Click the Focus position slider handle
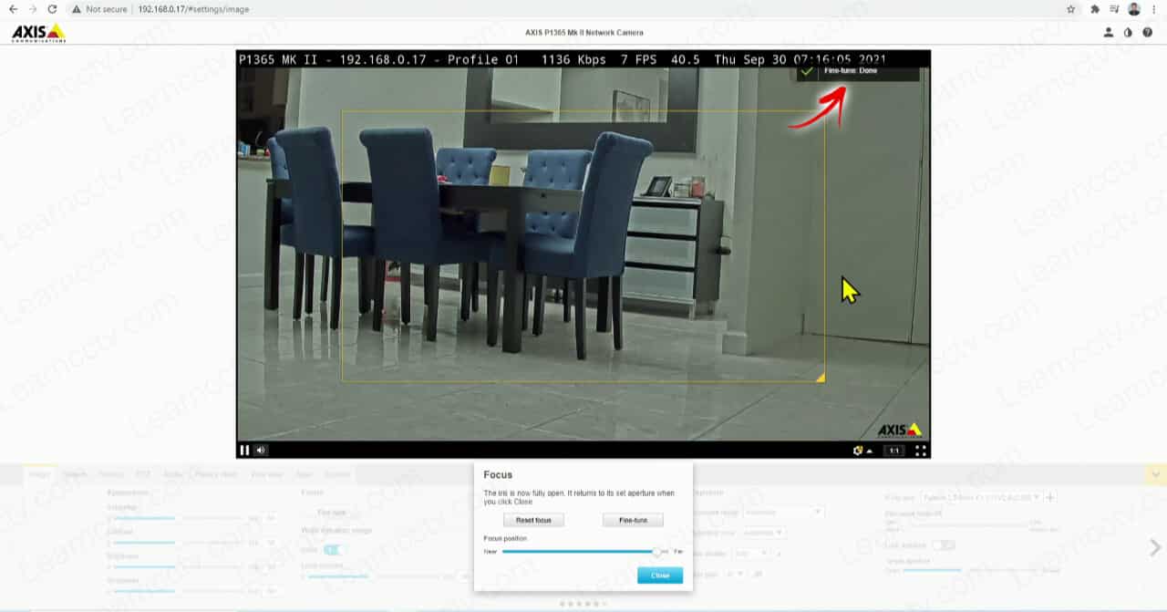The height and width of the screenshot is (612, 1167). coord(656,552)
